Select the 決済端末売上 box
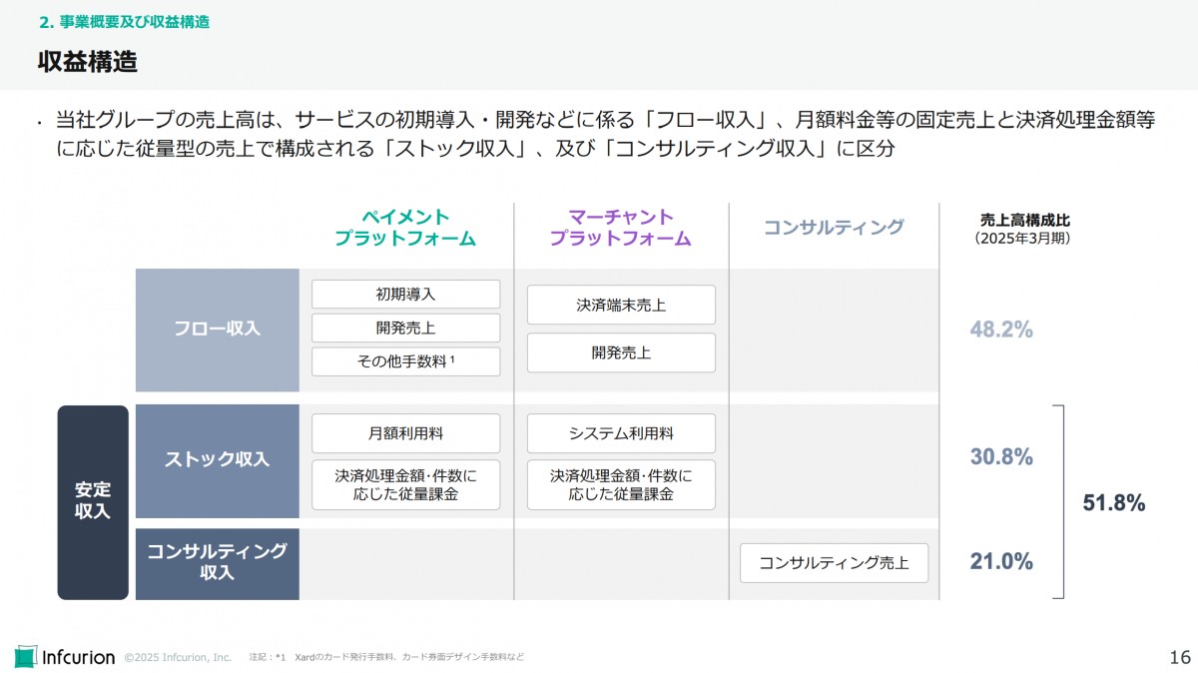This screenshot has width=1198, height=673. point(620,305)
